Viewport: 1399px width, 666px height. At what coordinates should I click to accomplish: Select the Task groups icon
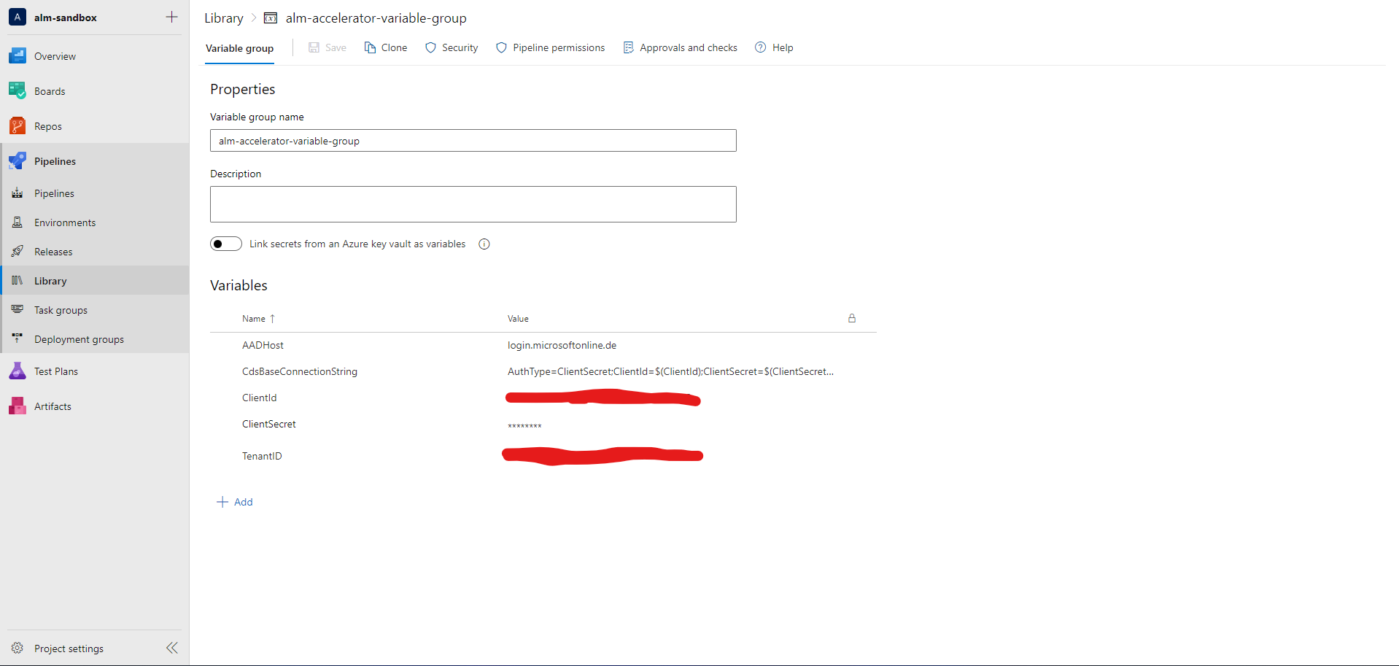point(17,309)
